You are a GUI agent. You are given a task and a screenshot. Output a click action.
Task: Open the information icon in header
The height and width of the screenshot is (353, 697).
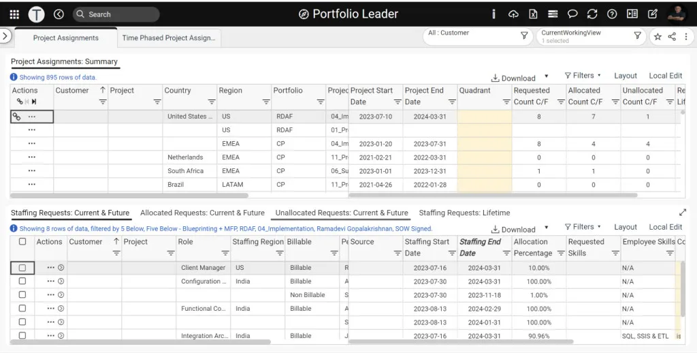click(493, 14)
